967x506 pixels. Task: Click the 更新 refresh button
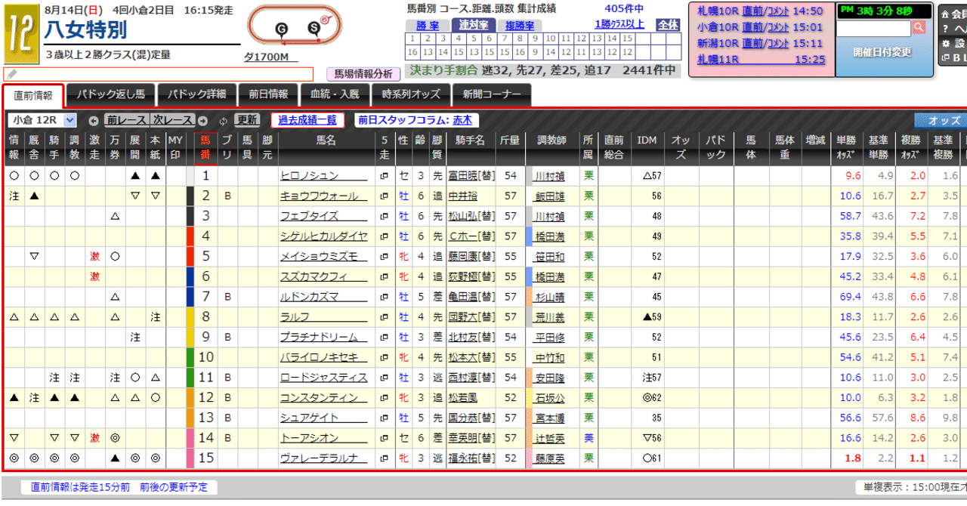(246, 122)
